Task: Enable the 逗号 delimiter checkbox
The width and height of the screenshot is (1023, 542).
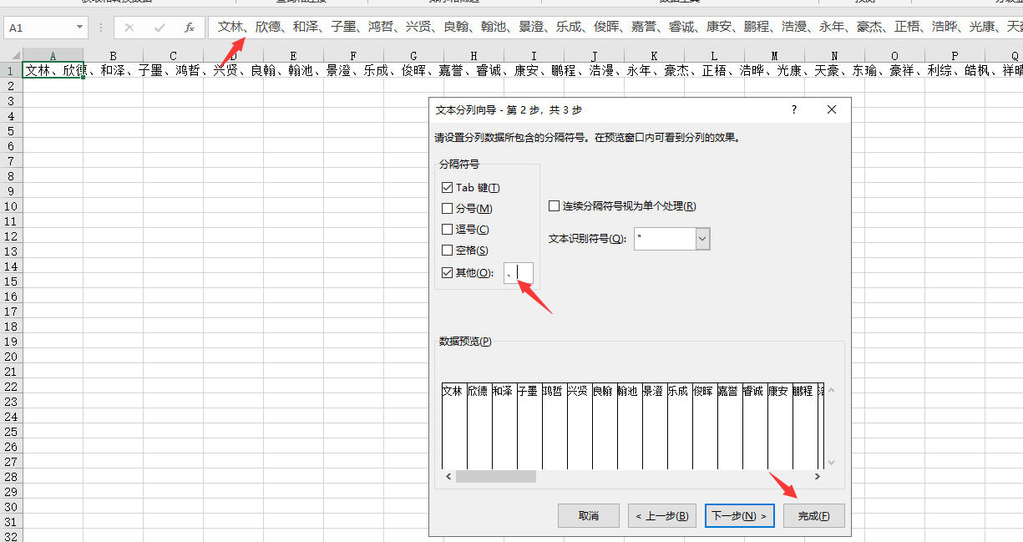Action: (447, 230)
